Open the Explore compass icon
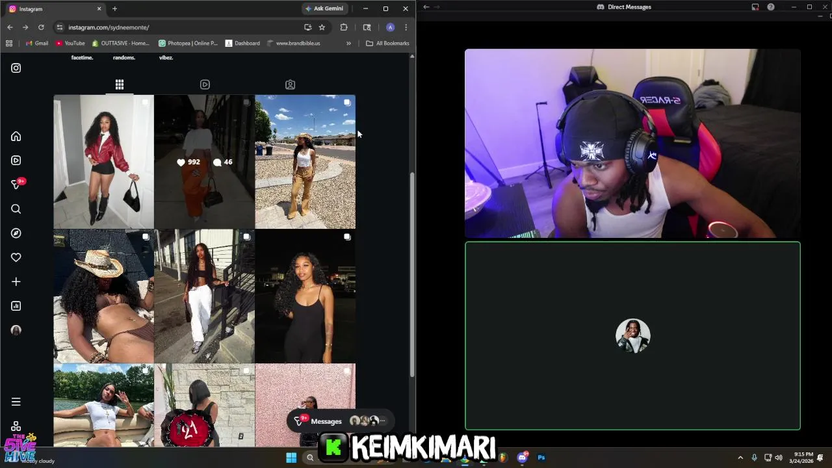This screenshot has height=468, width=832. 16,233
